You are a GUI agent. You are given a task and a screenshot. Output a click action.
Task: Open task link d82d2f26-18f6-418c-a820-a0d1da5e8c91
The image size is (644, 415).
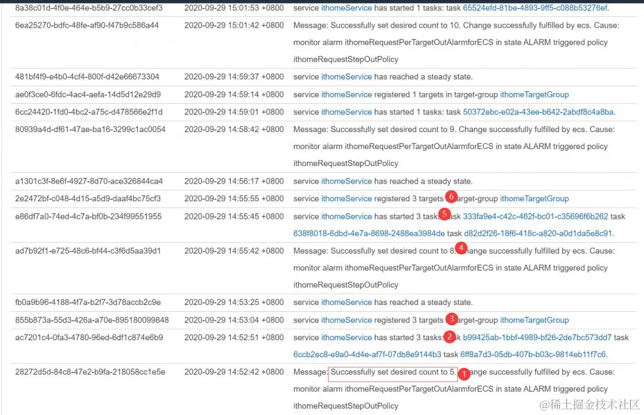tap(538, 233)
